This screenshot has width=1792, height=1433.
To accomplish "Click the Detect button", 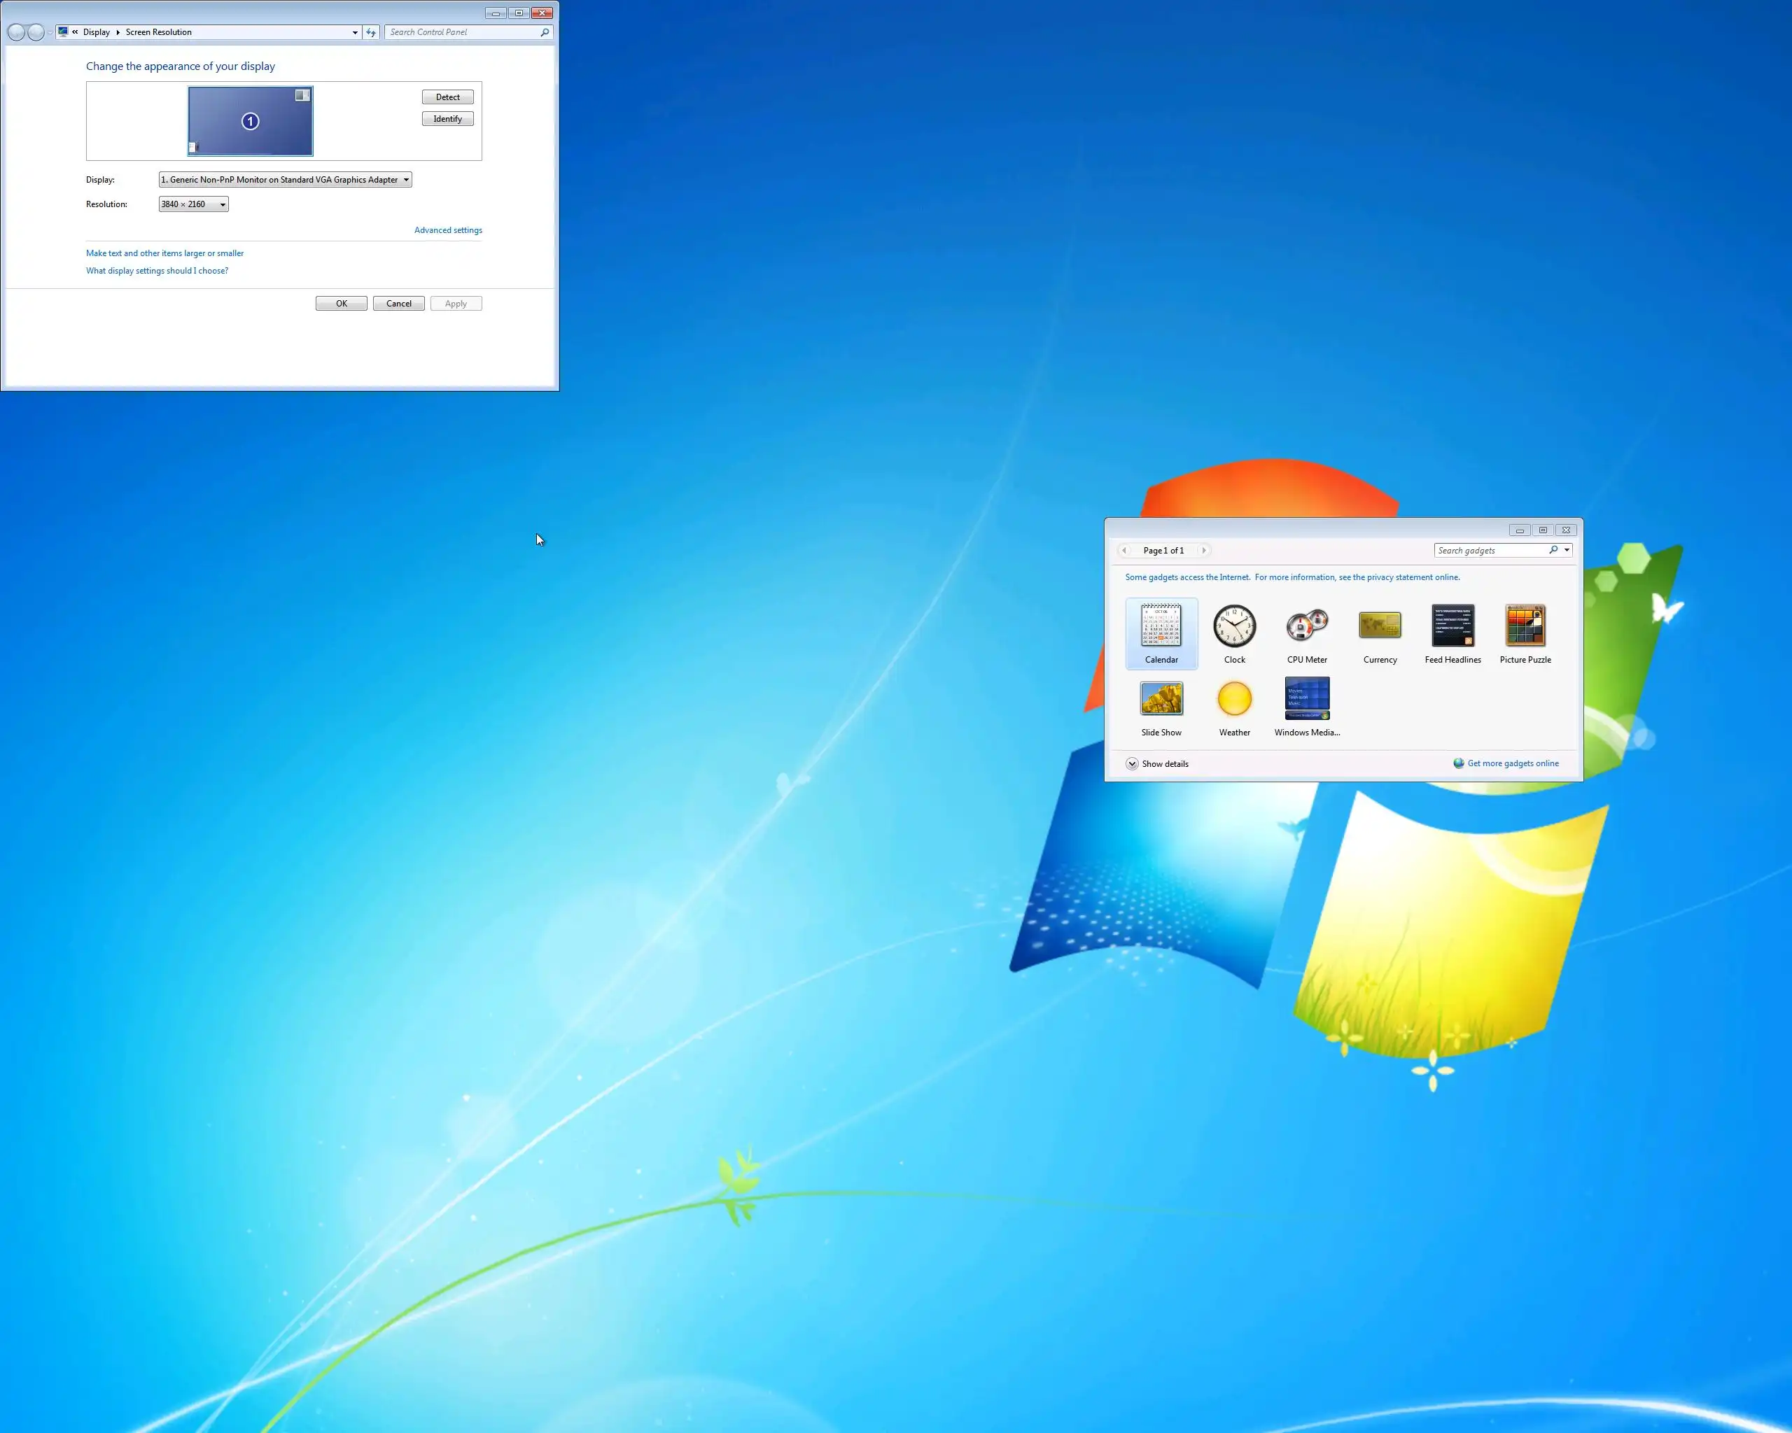I will (447, 97).
